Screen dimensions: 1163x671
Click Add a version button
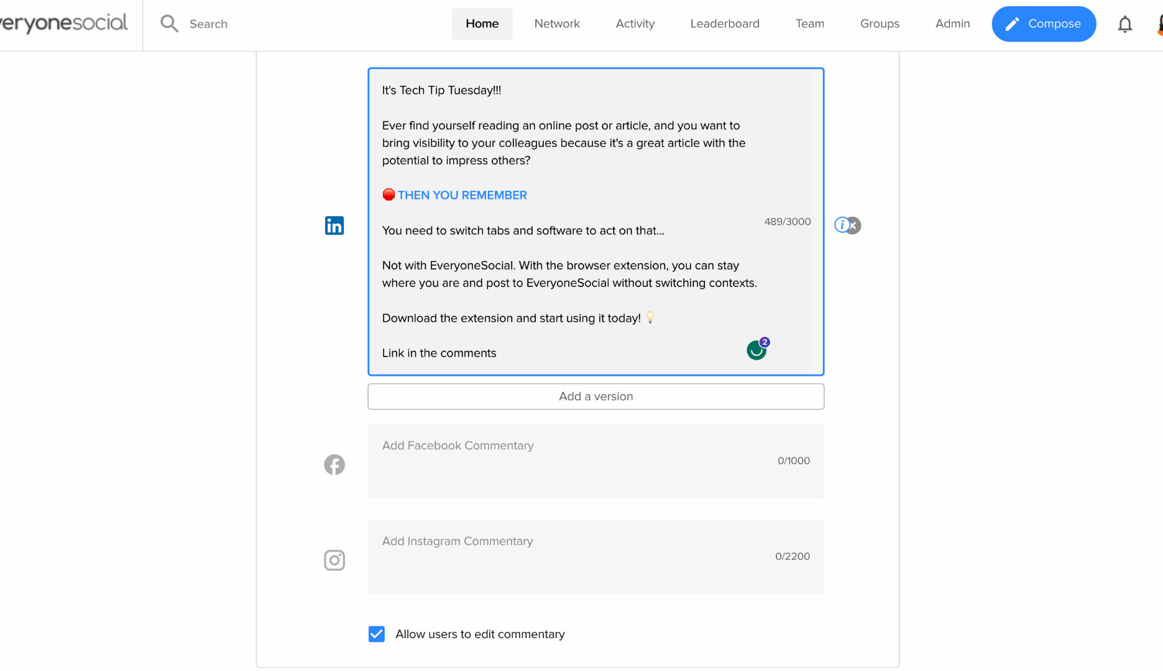[596, 396]
